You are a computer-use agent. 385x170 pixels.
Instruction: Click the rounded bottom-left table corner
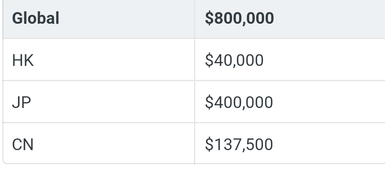4,162
